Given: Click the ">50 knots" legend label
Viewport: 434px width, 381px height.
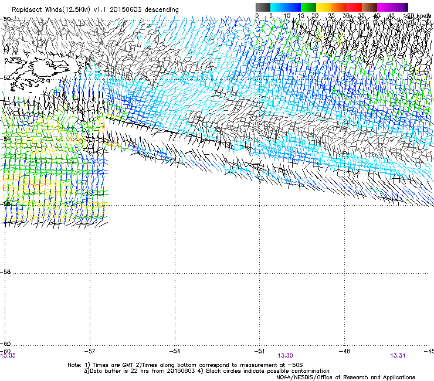Looking at the screenshot, I should coord(418,16).
